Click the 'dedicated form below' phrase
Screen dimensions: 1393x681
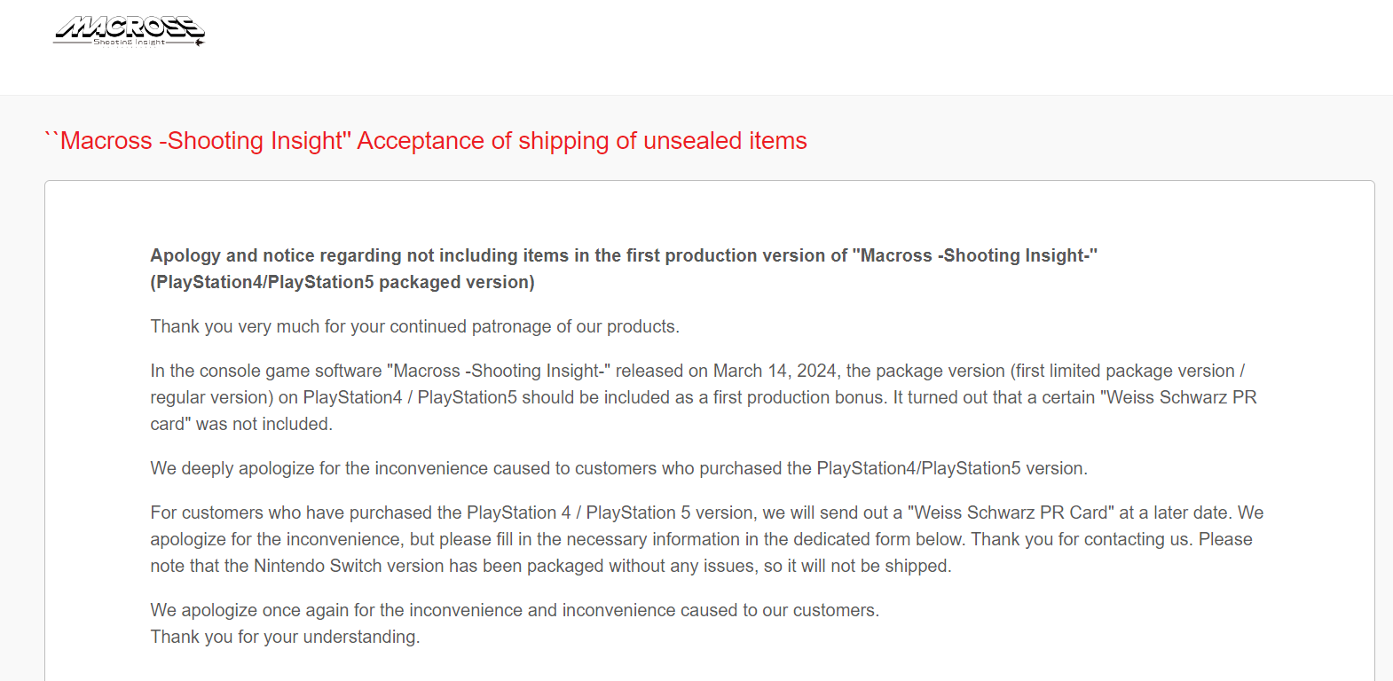point(878,539)
